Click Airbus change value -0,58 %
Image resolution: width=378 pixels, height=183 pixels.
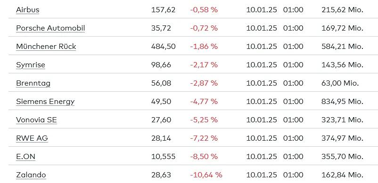point(204,10)
